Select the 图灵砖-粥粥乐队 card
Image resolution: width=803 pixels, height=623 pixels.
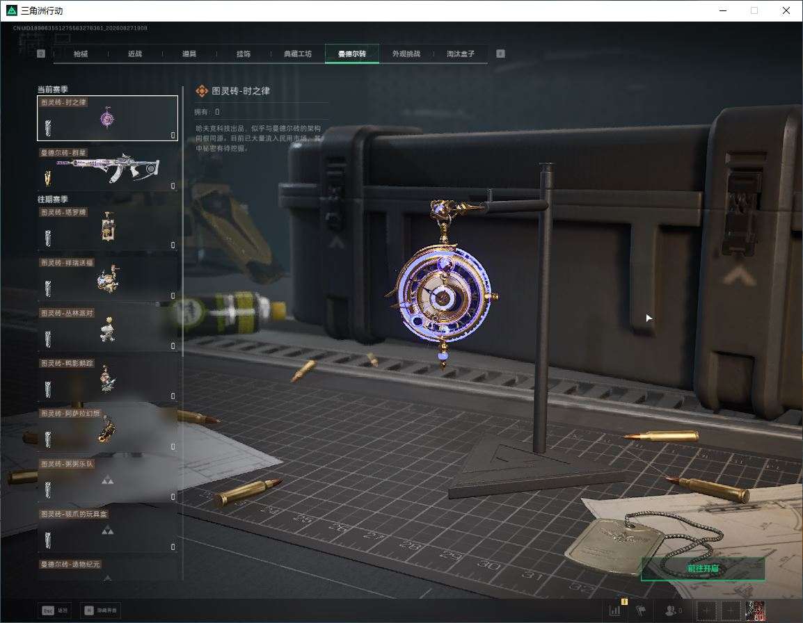click(x=108, y=480)
